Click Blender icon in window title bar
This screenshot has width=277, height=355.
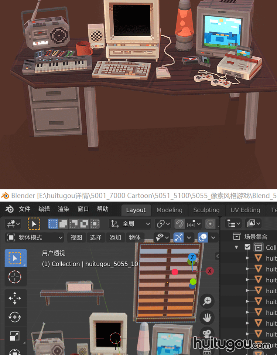(5, 196)
